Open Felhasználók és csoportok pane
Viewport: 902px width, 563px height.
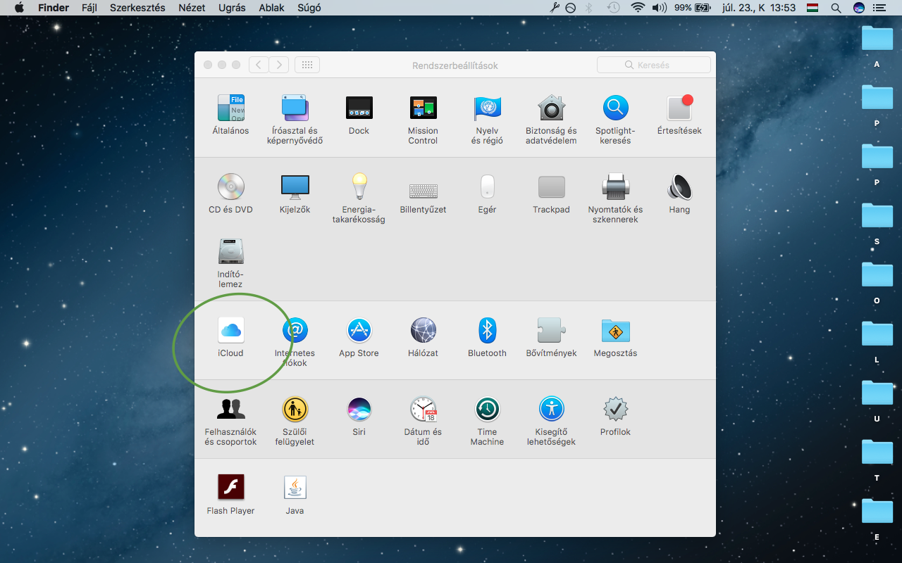point(230,421)
